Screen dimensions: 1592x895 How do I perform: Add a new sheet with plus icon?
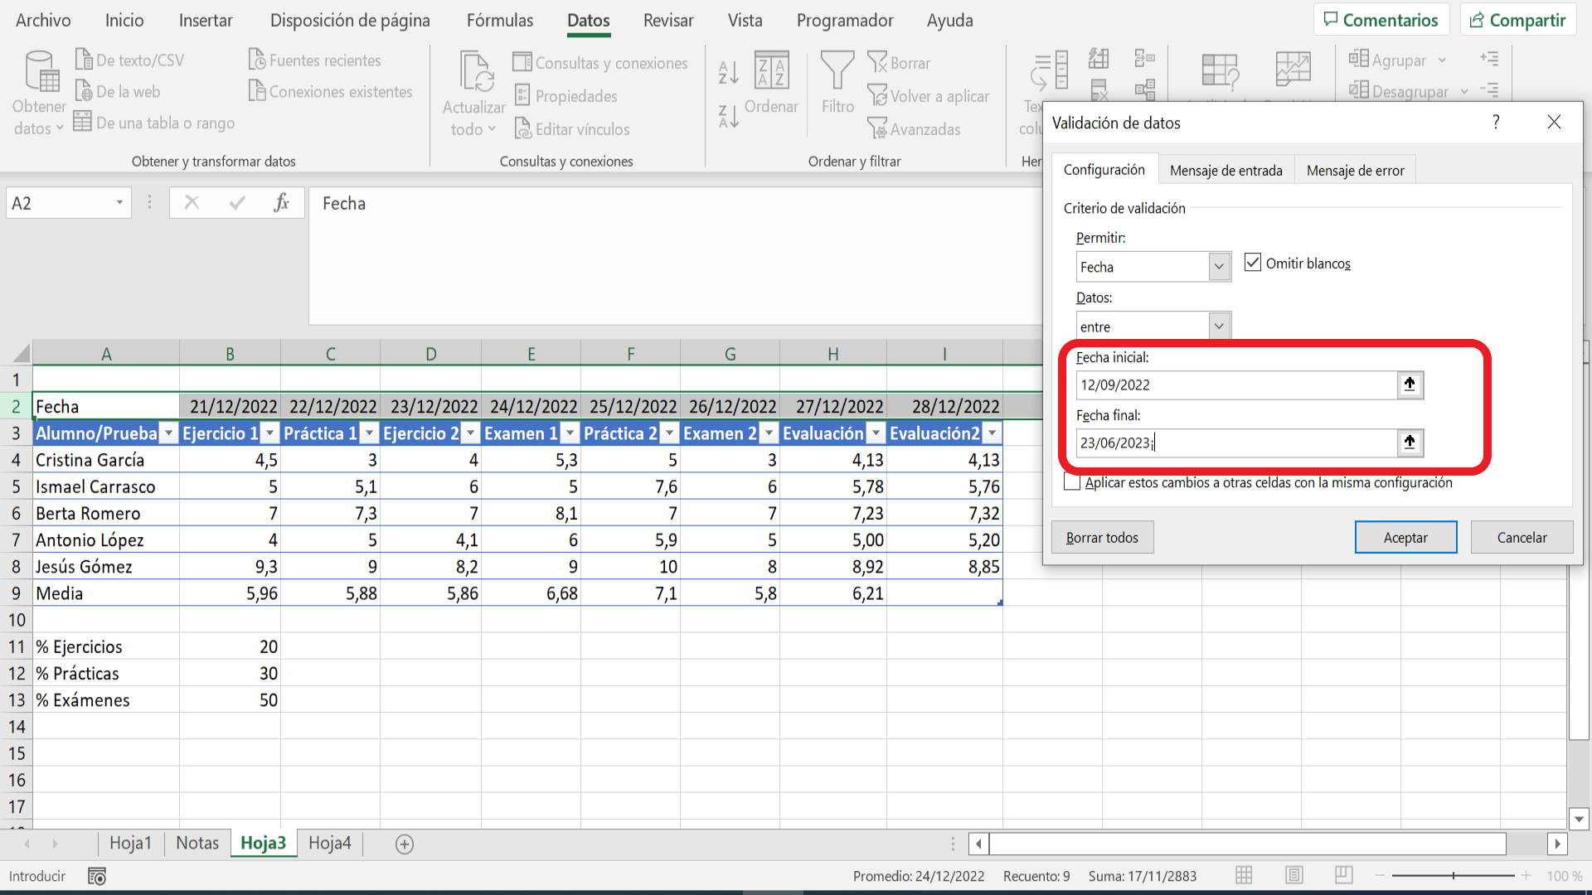pyautogui.click(x=405, y=844)
